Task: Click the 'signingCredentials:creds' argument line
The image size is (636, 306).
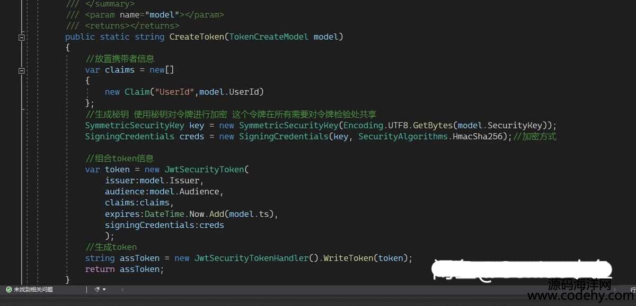Action: point(164,225)
